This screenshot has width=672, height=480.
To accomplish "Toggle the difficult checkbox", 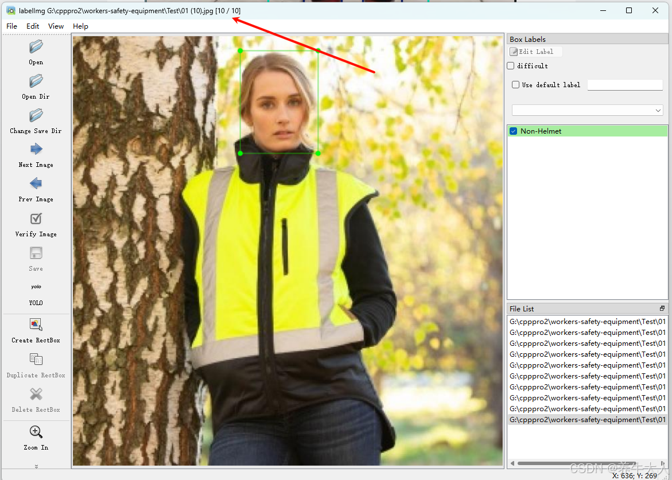I will click(510, 65).
